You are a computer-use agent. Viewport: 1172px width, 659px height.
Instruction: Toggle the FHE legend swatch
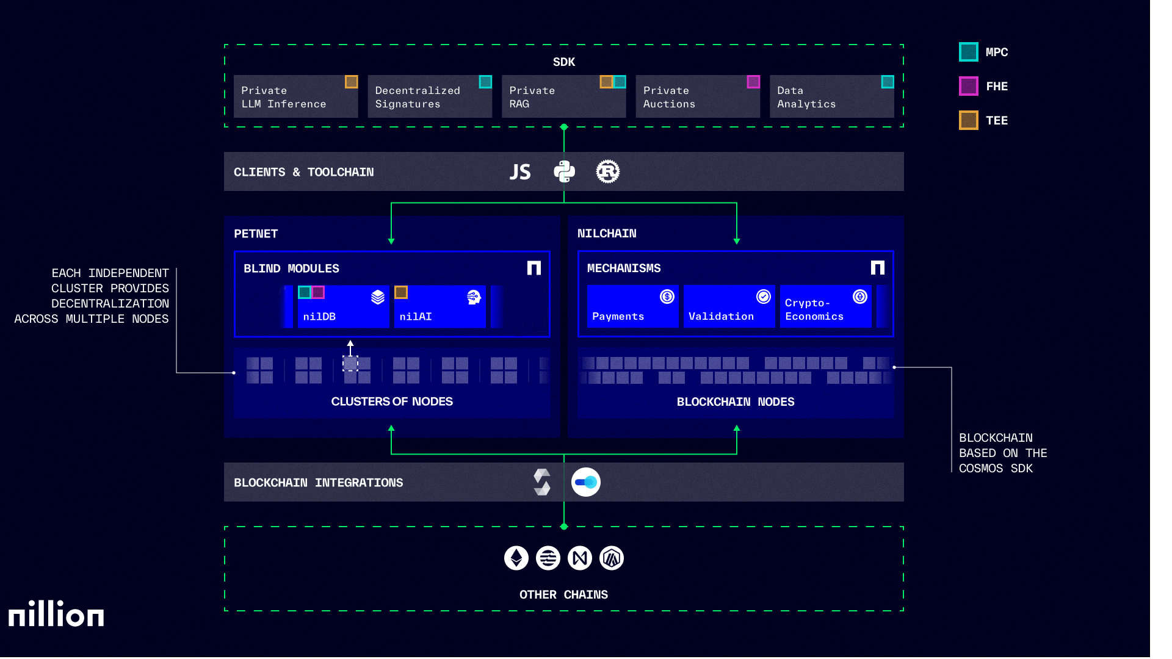point(968,86)
